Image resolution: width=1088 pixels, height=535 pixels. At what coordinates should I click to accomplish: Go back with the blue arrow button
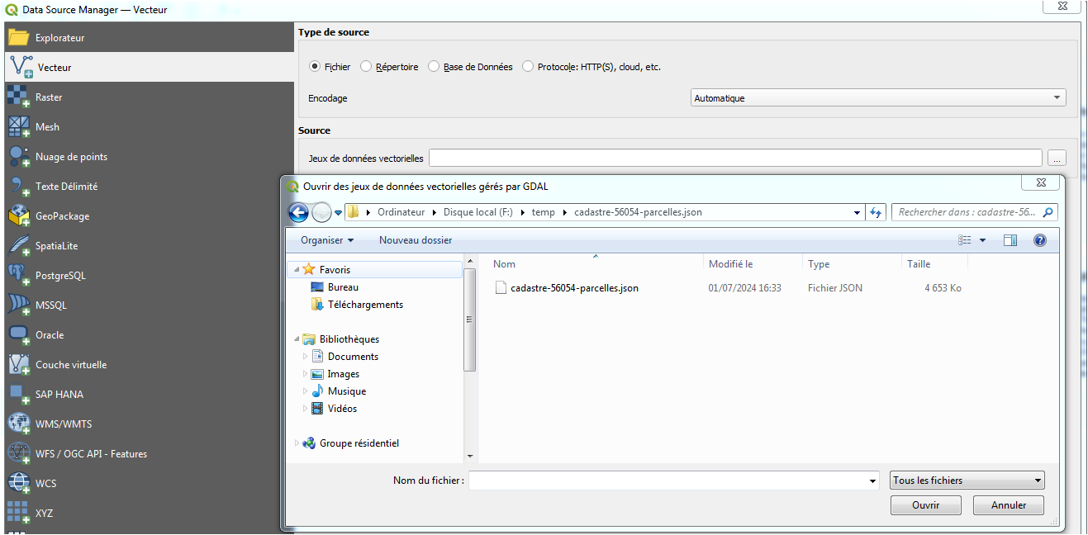pyautogui.click(x=298, y=212)
